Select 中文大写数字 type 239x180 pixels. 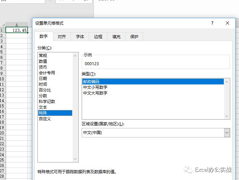coord(153,93)
